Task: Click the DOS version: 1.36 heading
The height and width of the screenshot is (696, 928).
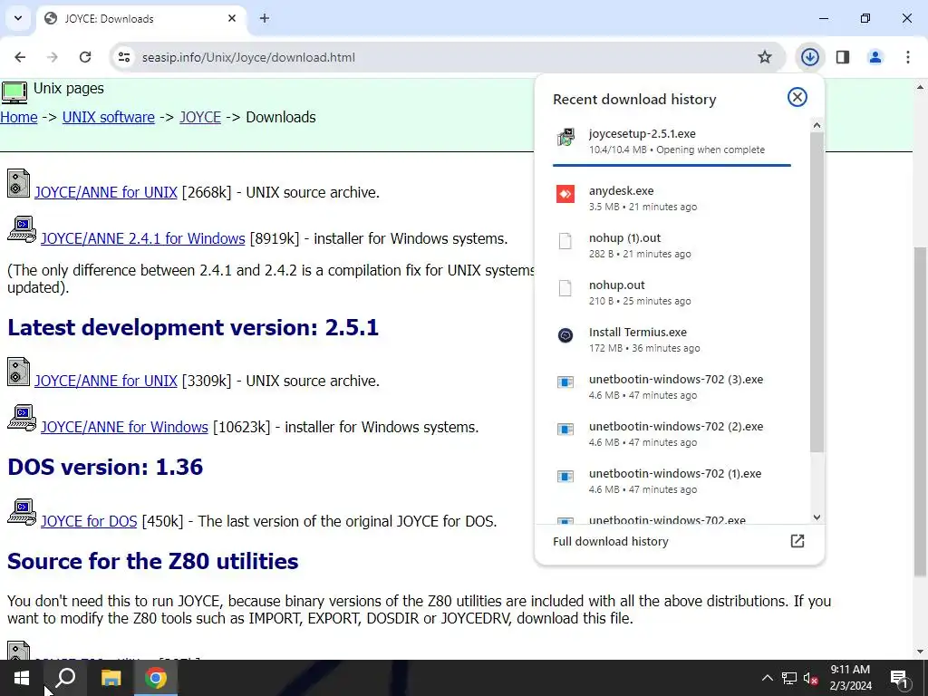Action: point(105,467)
